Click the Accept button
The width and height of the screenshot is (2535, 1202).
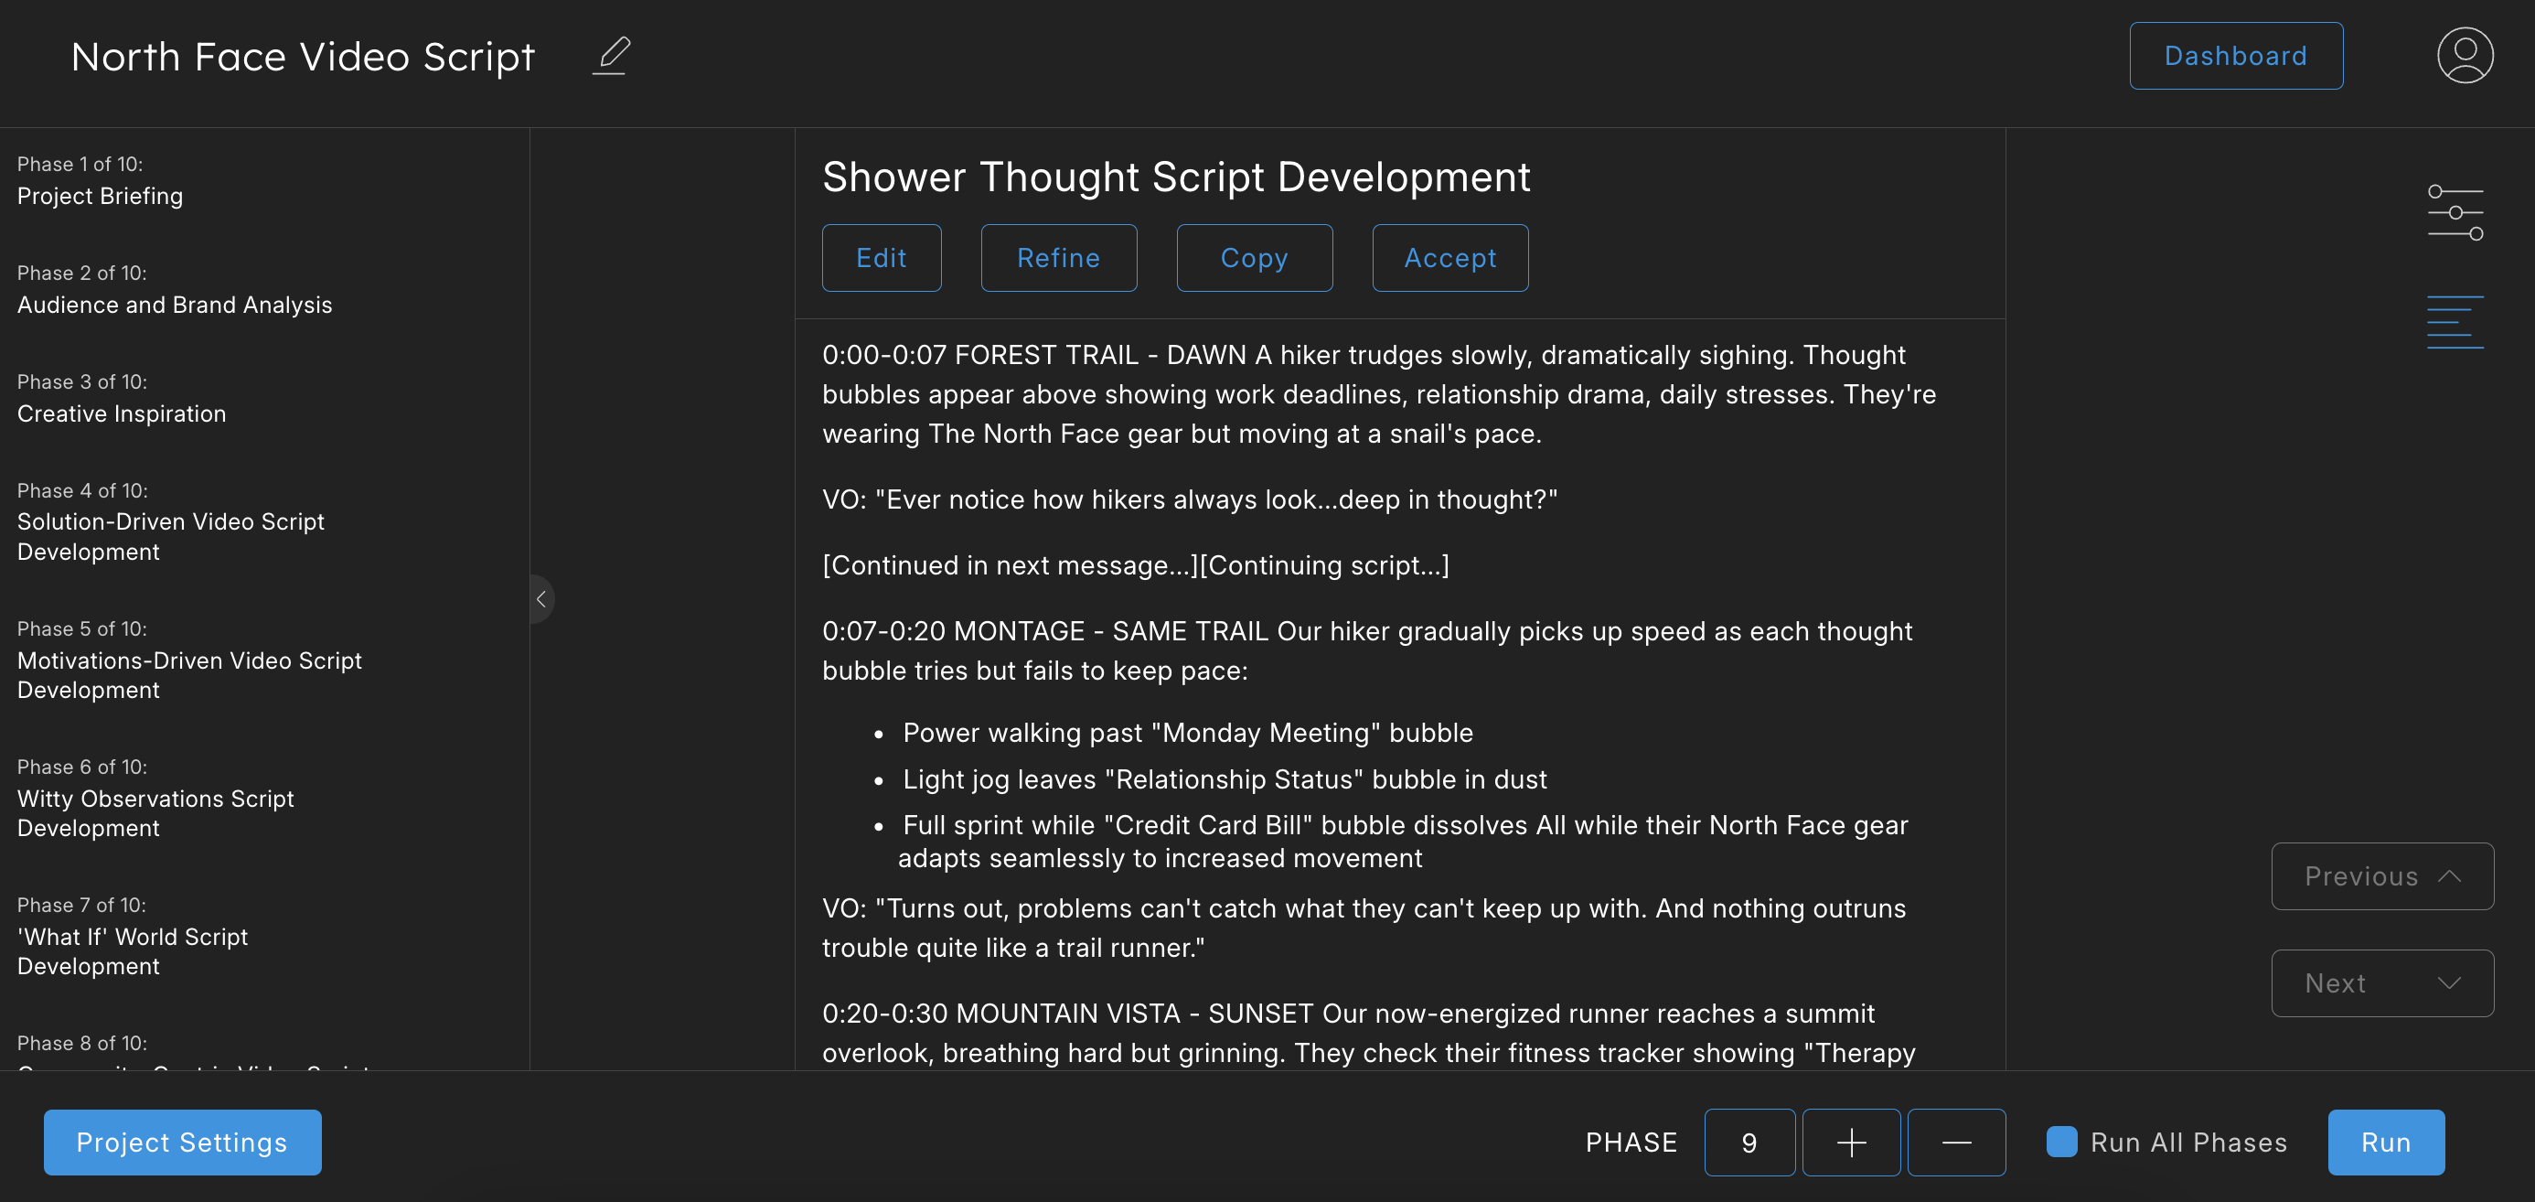pyautogui.click(x=1449, y=258)
